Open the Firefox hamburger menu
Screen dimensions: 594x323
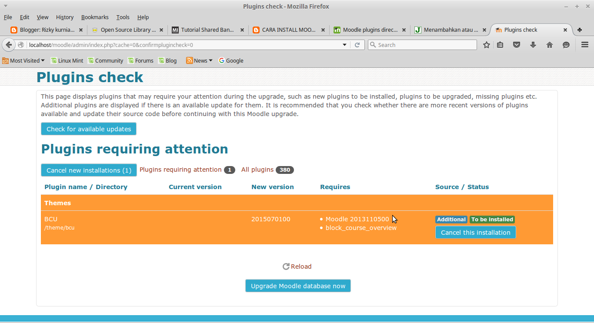[x=585, y=45]
